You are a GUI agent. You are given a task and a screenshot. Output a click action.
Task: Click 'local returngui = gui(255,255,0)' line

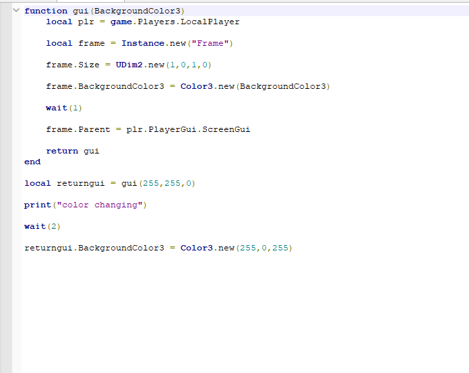(x=110, y=183)
